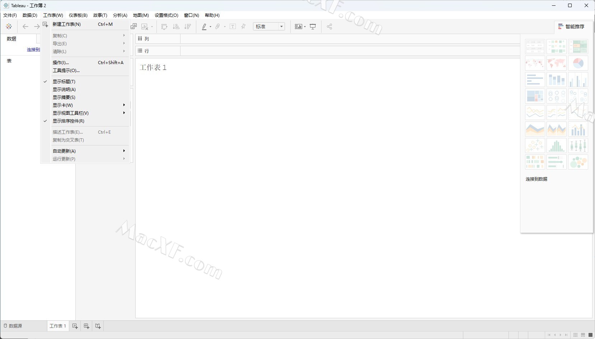Click the new story icon in bottom tab bar
This screenshot has height=339, width=595.
(x=98, y=326)
